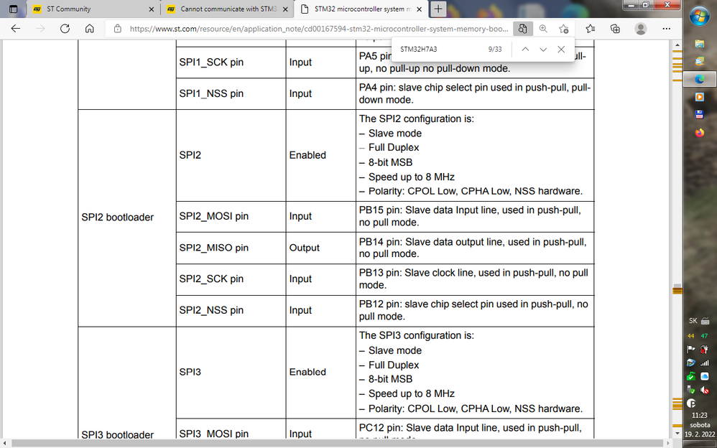
Task: Open the iCloud tray icon
Action: tap(705, 376)
